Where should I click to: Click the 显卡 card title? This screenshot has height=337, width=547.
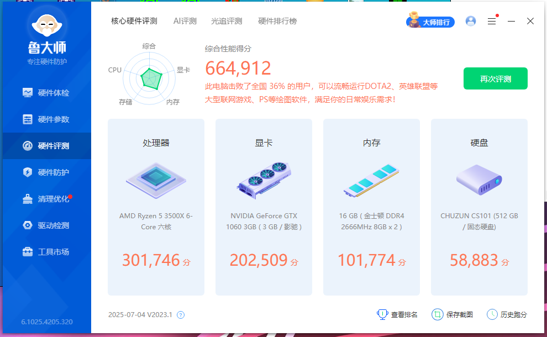(x=264, y=143)
